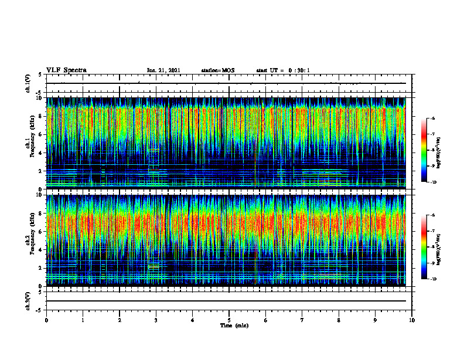Select the date text "Jan. 21, 2021"
Screen dimensions: 464x359
click(163, 70)
